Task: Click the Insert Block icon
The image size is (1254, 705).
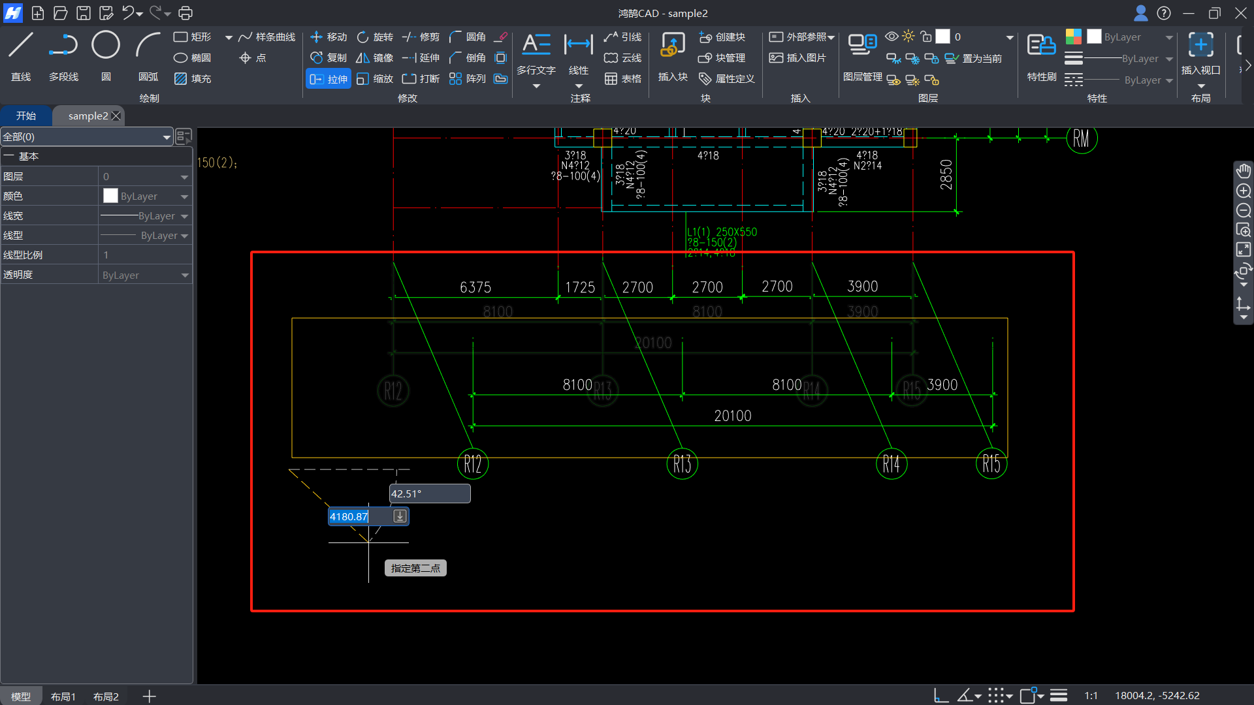Action: 672,46
